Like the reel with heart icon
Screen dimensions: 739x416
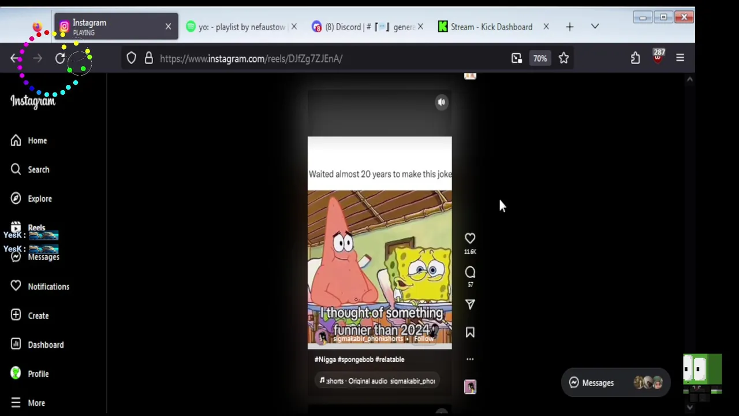470,238
